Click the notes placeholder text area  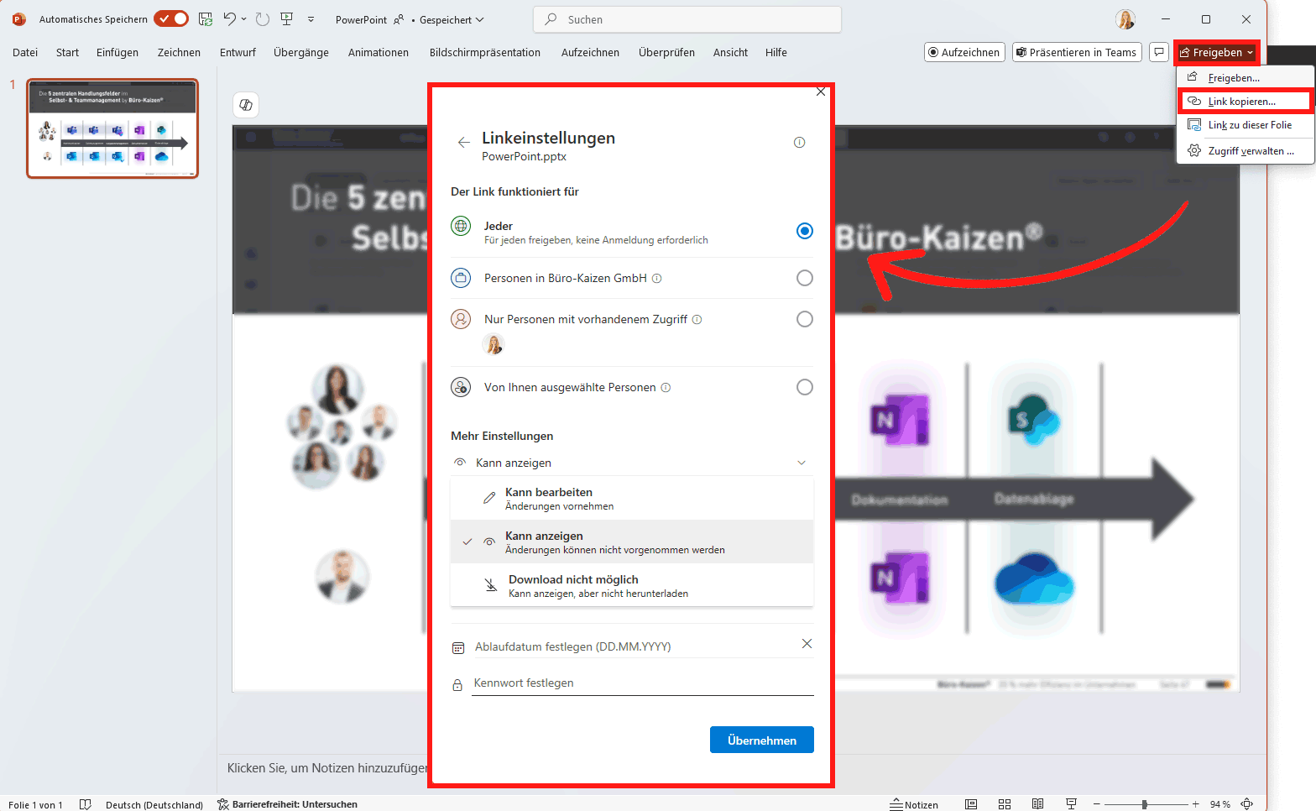click(x=327, y=768)
